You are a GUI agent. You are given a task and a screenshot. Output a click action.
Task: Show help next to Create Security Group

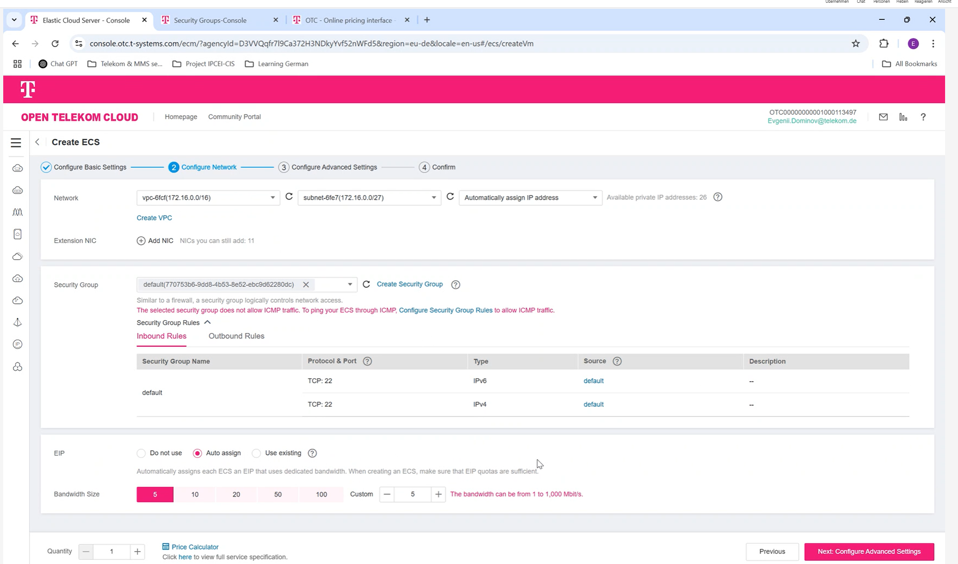(455, 285)
